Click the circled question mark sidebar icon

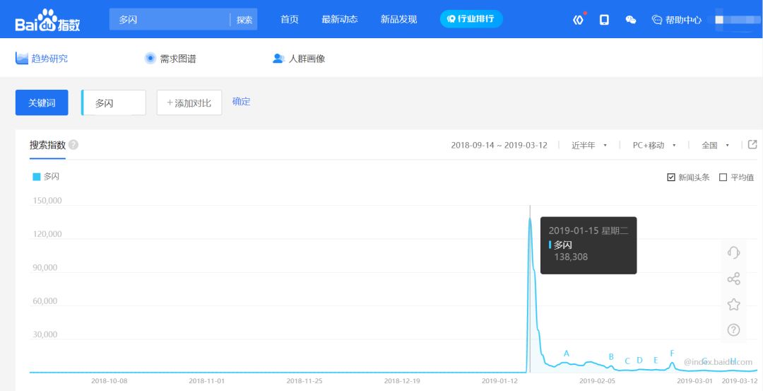(x=733, y=330)
